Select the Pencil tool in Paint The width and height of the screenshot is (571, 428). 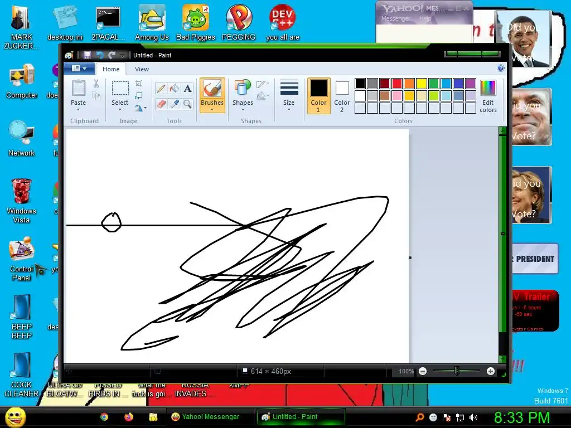point(161,89)
